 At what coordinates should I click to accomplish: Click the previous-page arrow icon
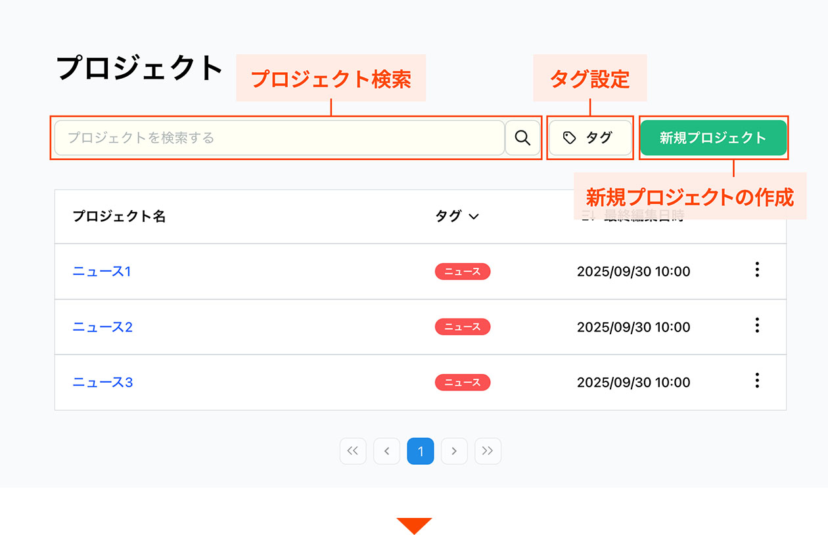(386, 451)
